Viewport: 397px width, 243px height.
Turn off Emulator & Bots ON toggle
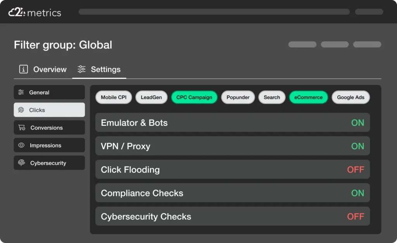point(357,123)
